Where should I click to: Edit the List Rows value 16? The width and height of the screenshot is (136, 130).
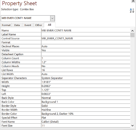(x=86, y=70)
